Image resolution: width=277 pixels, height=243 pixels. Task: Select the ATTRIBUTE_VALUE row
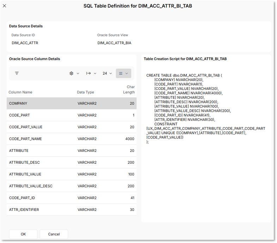72,174
